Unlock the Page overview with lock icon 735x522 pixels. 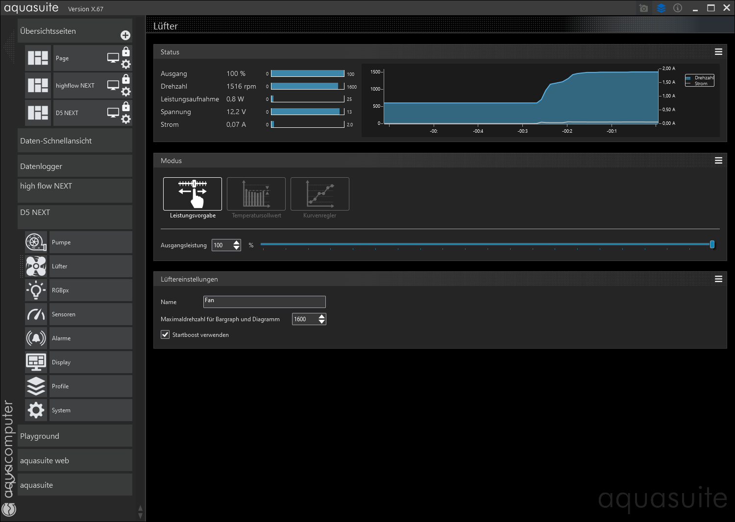pos(126,51)
